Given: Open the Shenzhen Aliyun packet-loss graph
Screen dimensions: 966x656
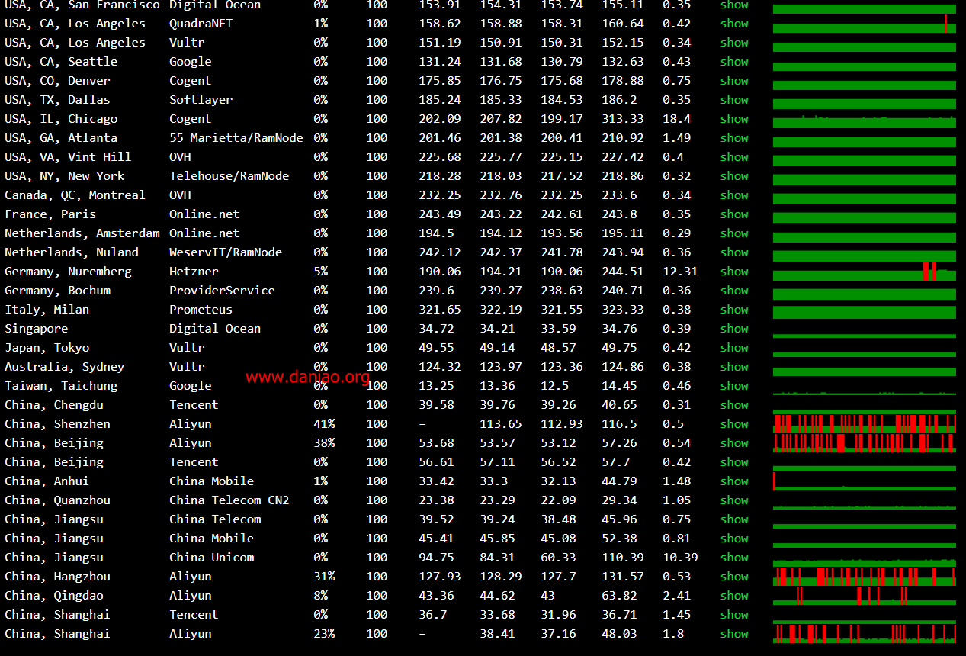Looking at the screenshot, I should (x=865, y=424).
